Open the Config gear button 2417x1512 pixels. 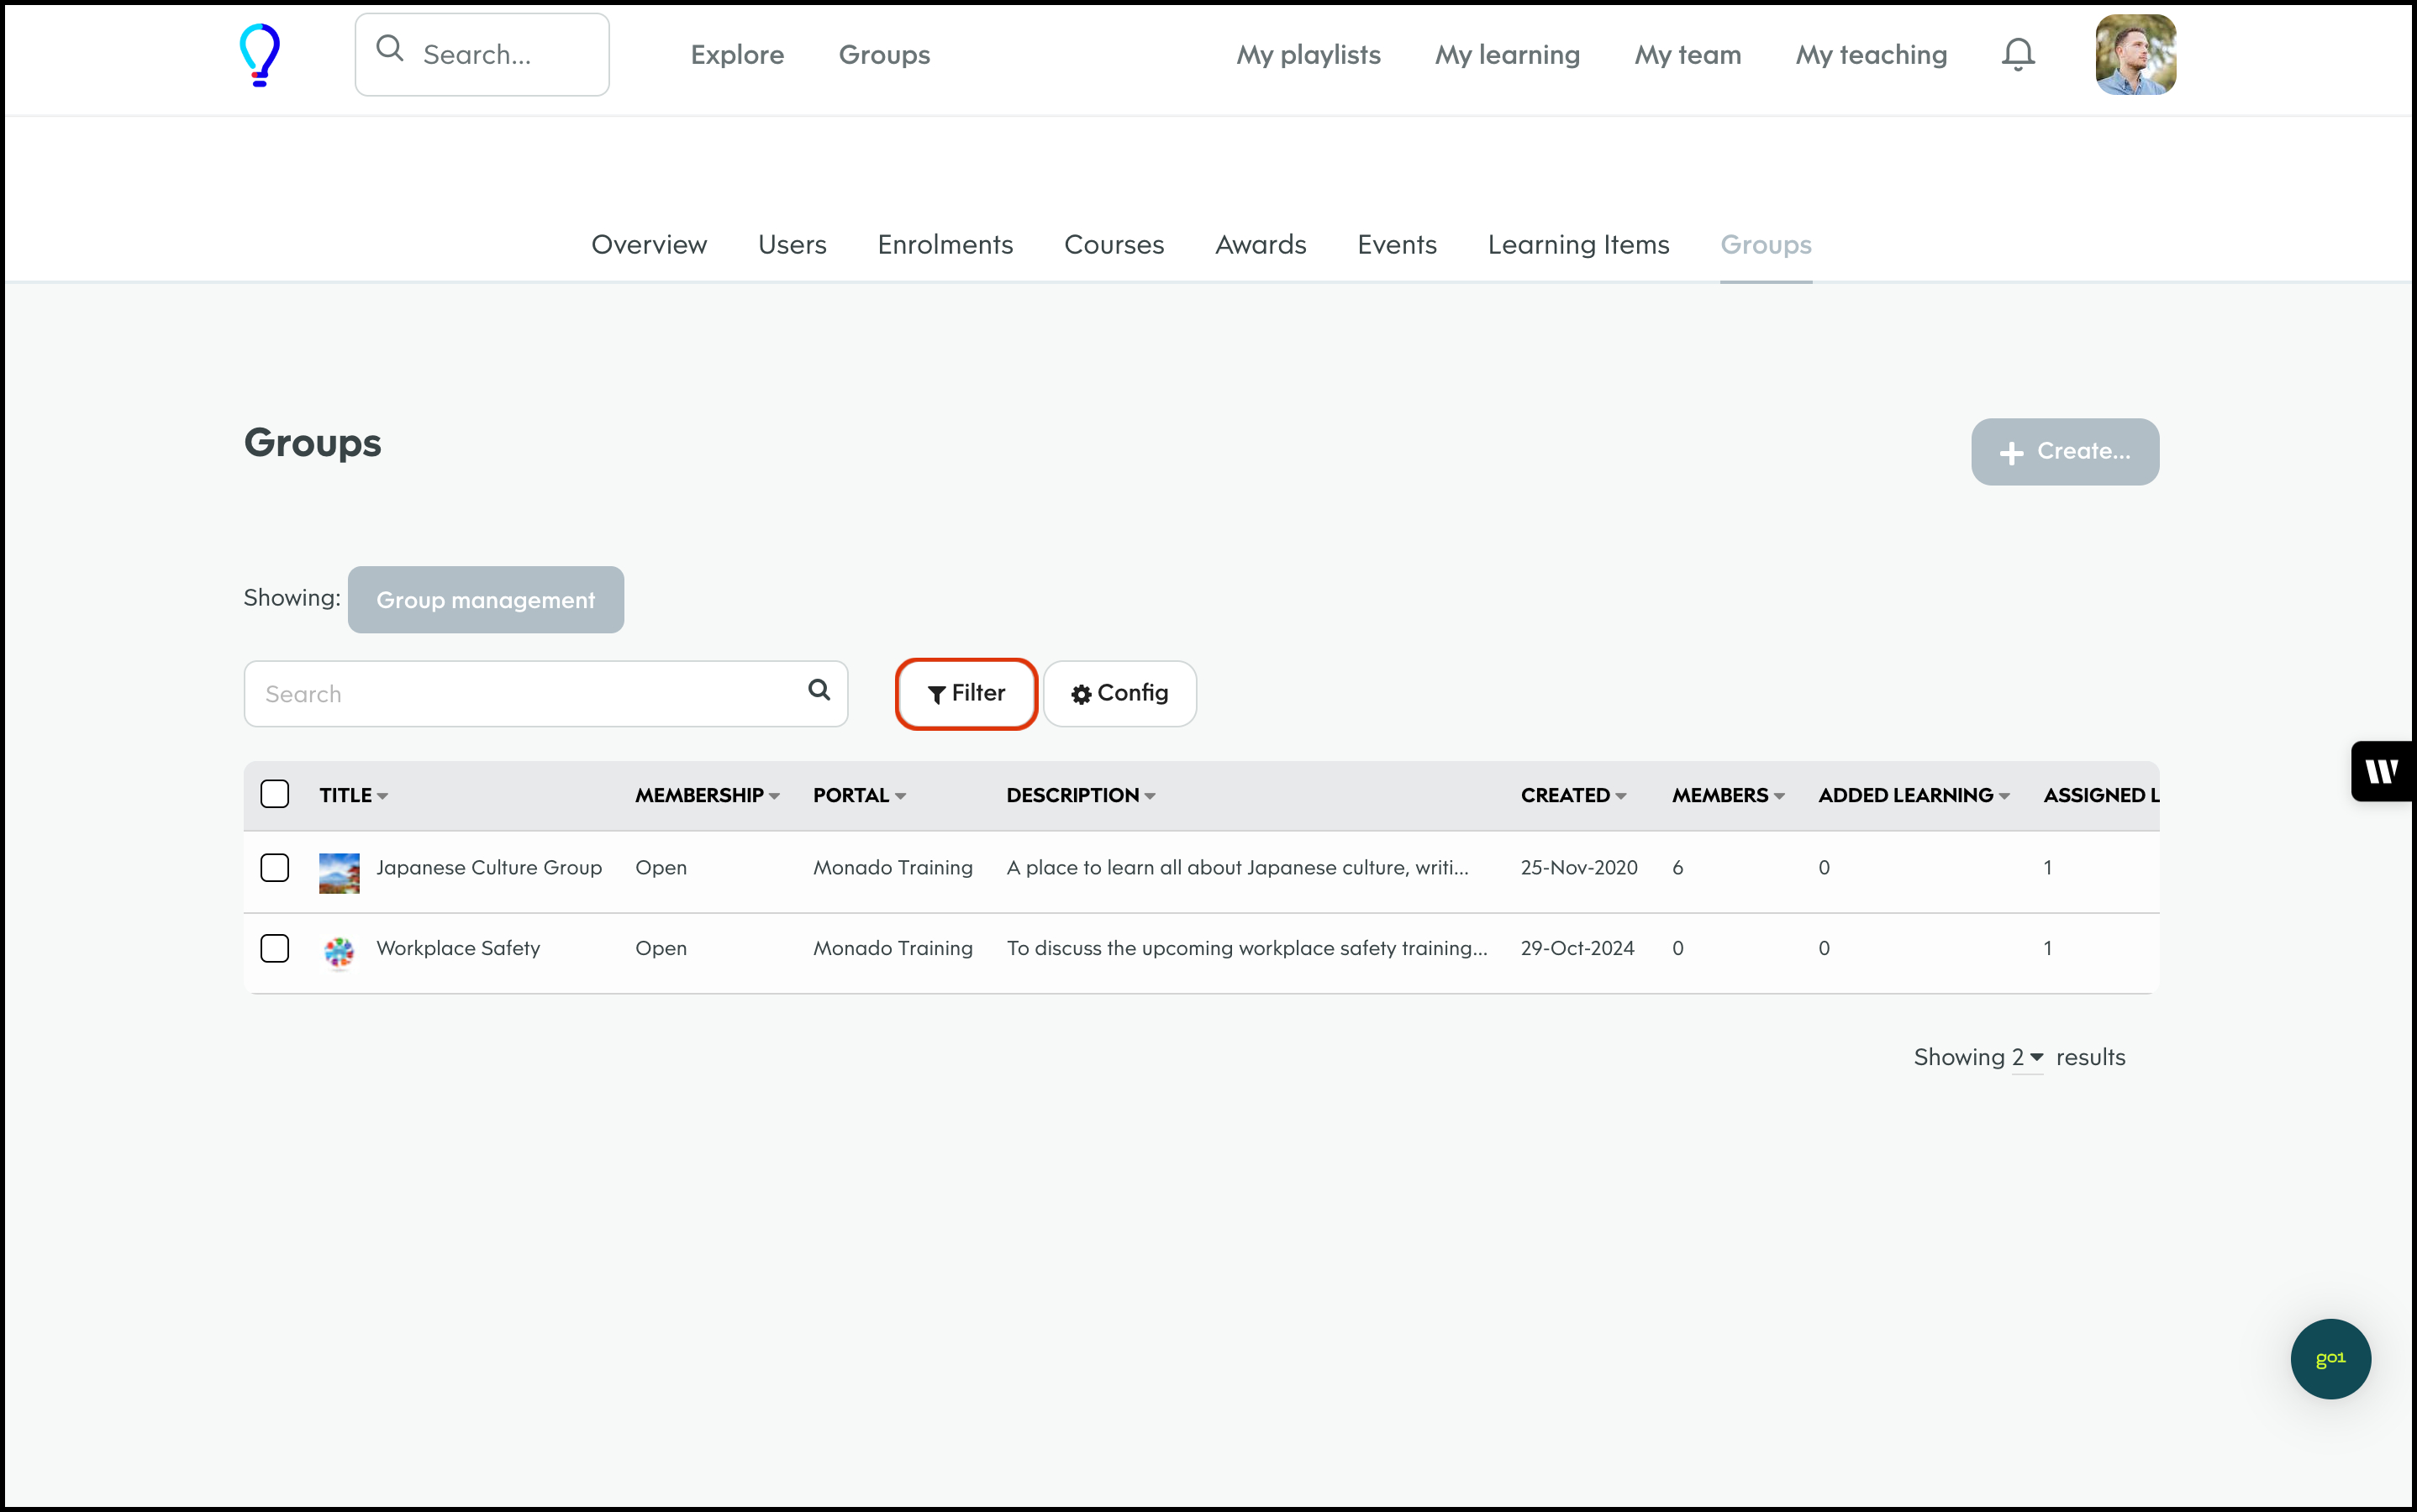[1119, 693]
